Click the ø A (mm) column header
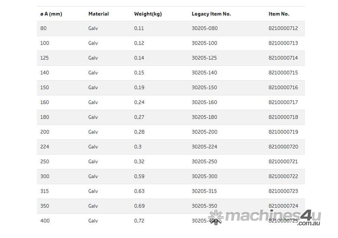 click(51, 14)
